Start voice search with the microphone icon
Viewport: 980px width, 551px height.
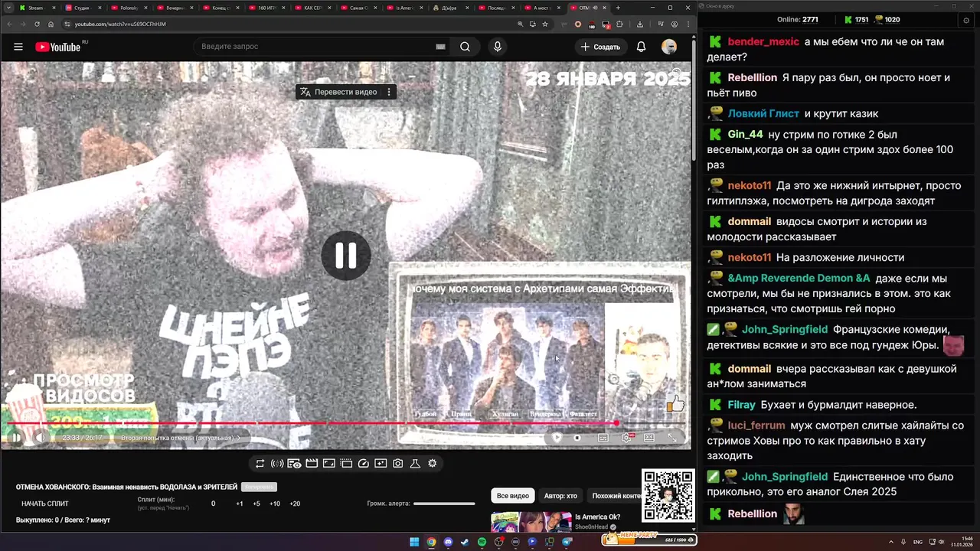tap(498, 47)
